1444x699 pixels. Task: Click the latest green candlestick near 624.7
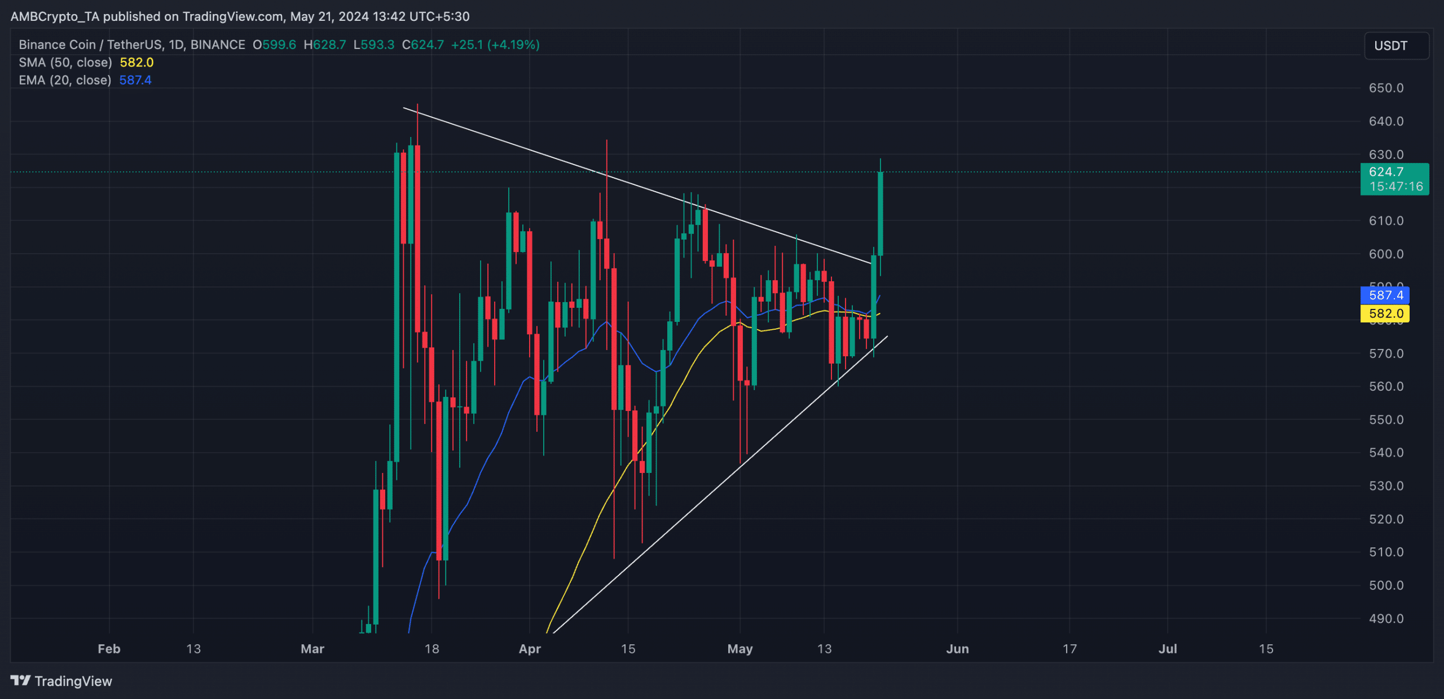tap(881, 214)
